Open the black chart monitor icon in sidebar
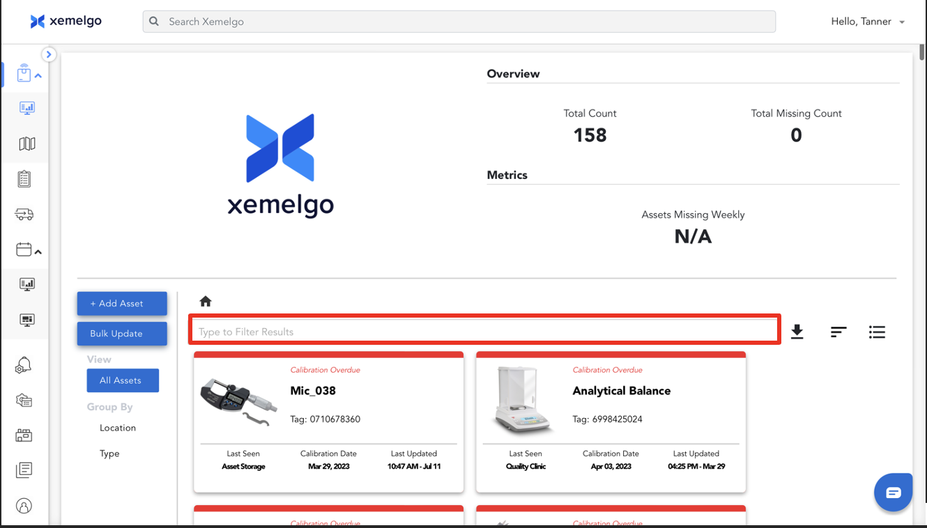927x528 pixels. (27, 284)
